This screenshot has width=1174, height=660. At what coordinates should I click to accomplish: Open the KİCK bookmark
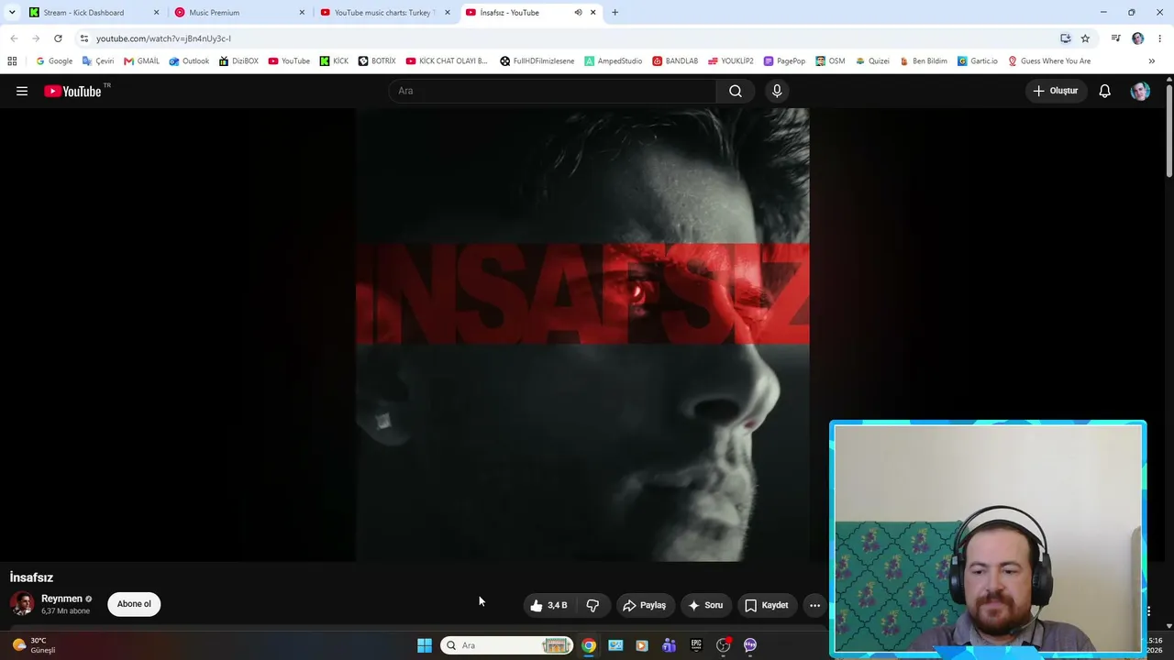(x=334, y=61)
